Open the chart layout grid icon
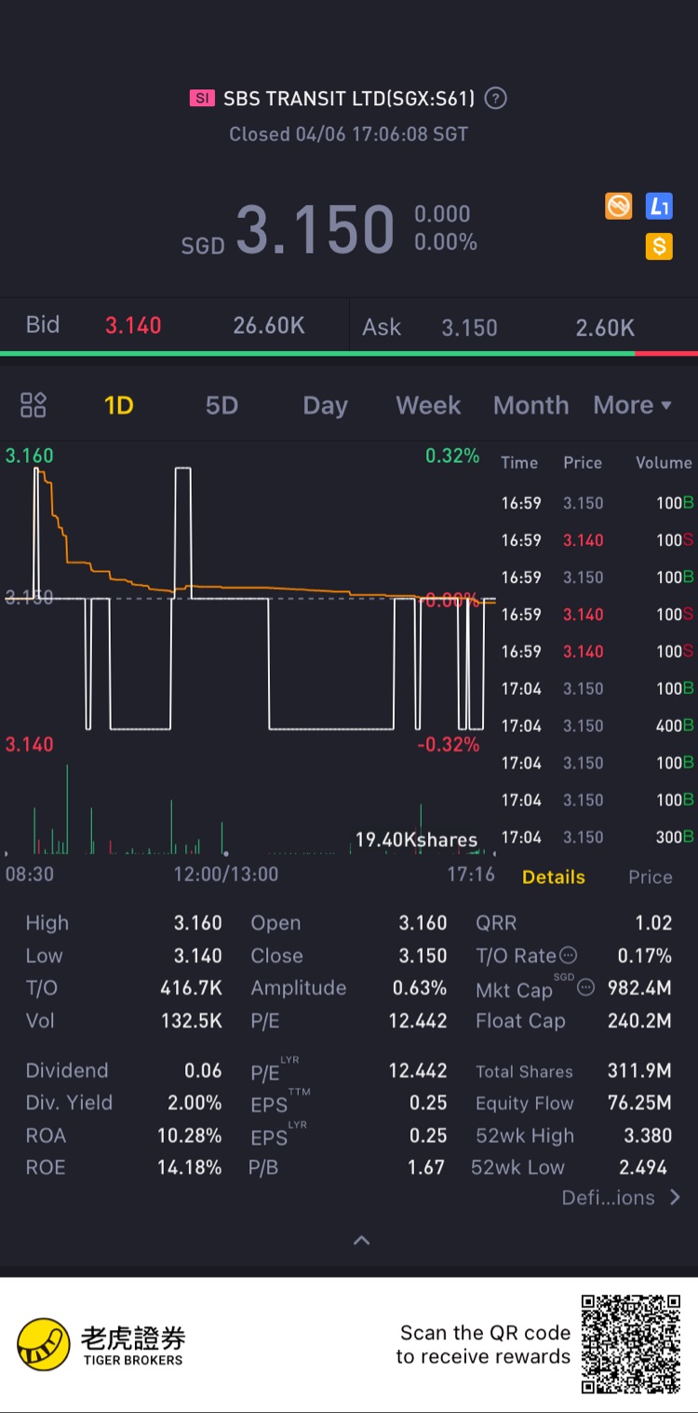This screenshot has width=698, height=1413. coord(34,405)
